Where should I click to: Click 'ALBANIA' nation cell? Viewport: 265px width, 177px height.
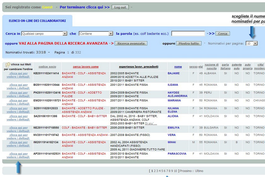point(210,73)
